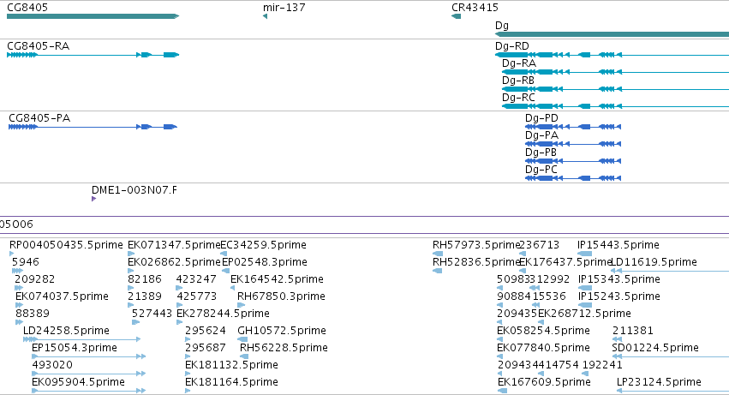Select the CR43415 gene glyph
Viewport: 729px width, 395px height.
coord(456,16)
